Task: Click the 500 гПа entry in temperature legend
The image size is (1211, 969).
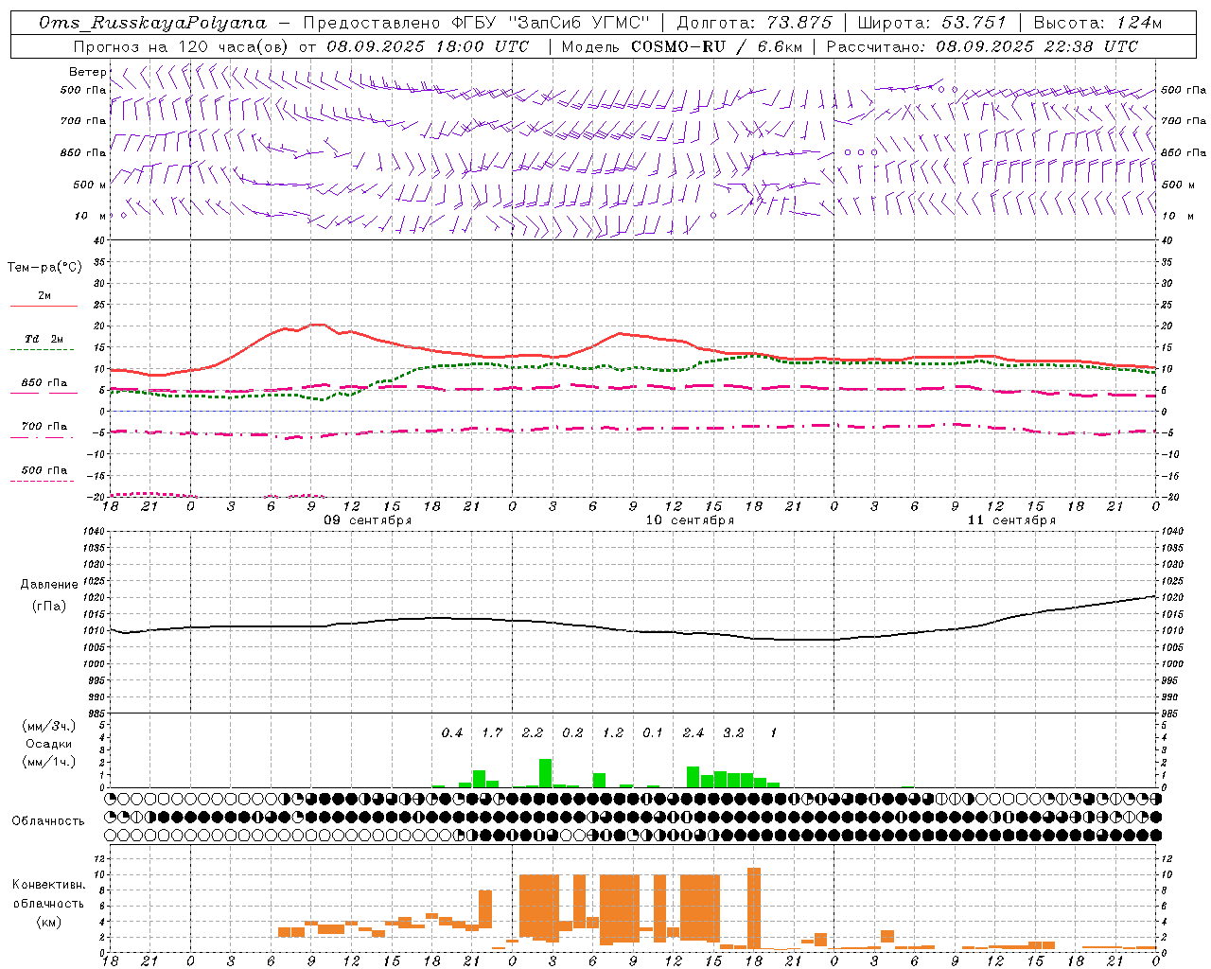Action: coord(44,470)
